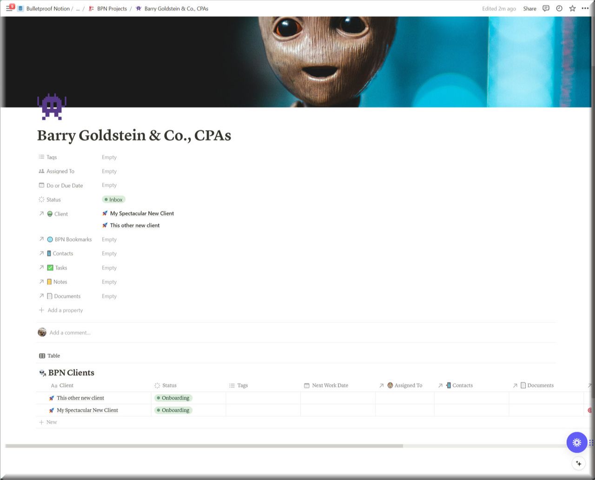Screen dimensions: 595x480
Task: Open the round purple Notion AI button
Action: pyautogui.click(x=577, y=442)
